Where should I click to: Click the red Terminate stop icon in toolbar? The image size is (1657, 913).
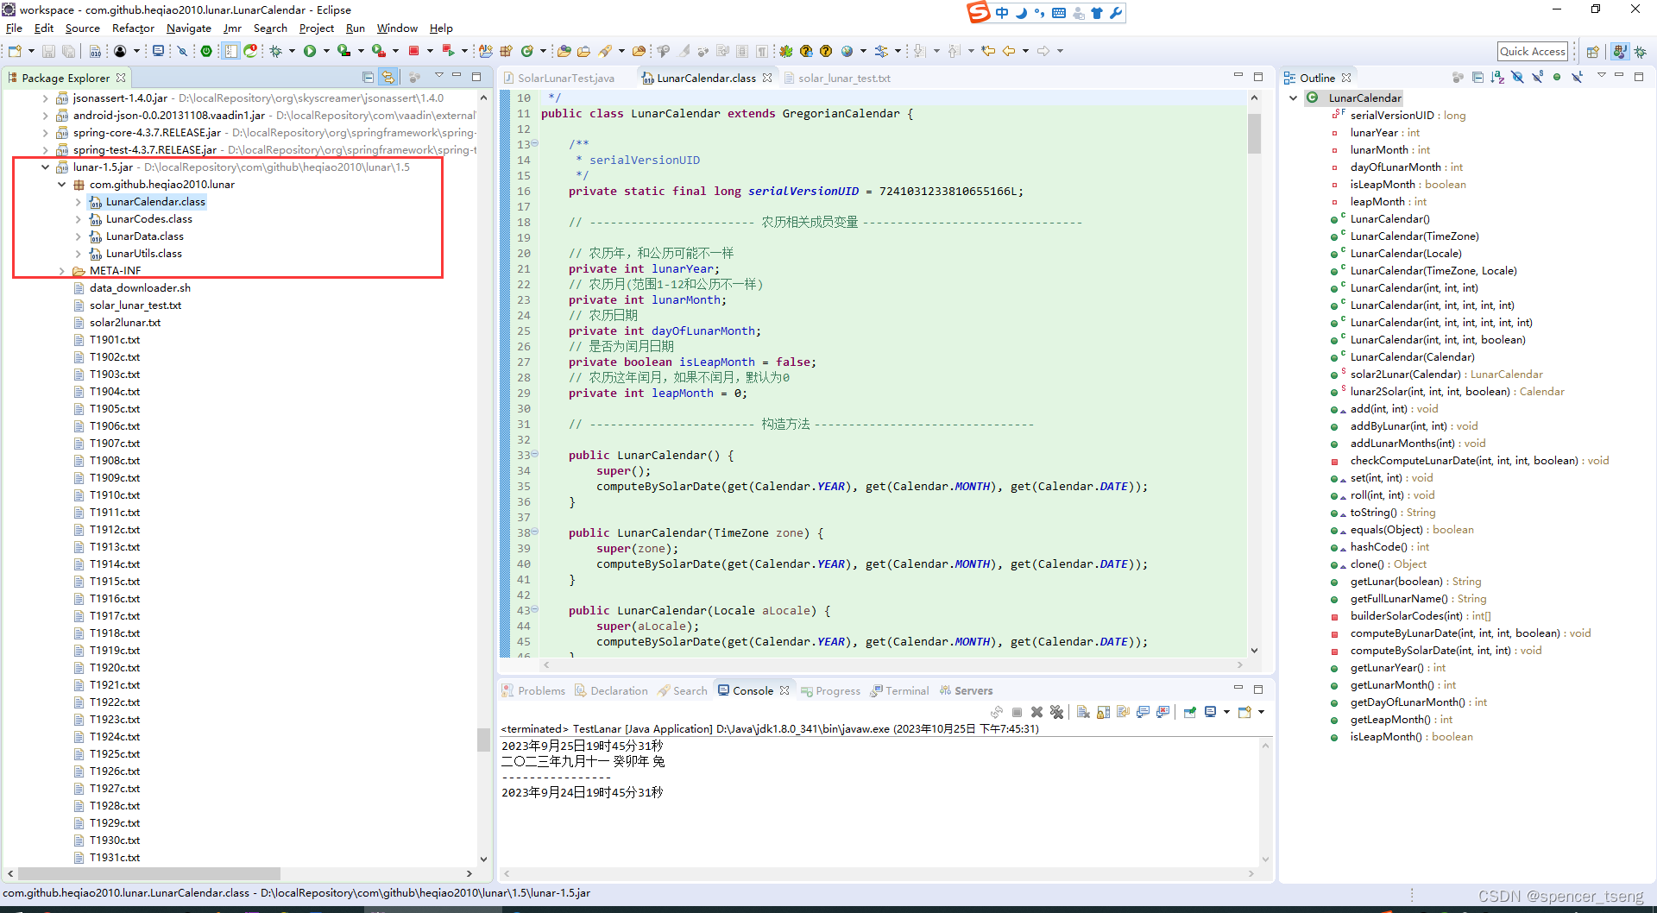point(414,51)
